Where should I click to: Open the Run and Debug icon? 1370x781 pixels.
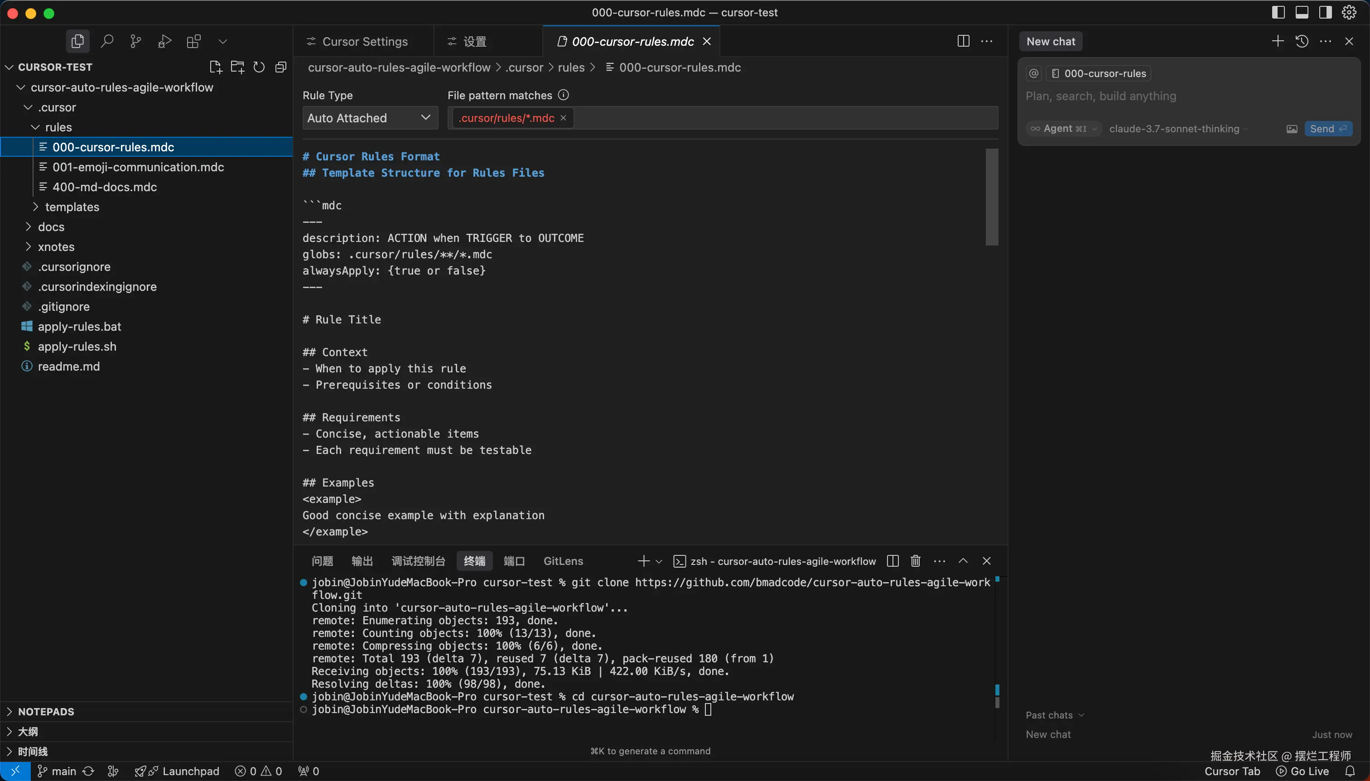click(x=164, y=41)
